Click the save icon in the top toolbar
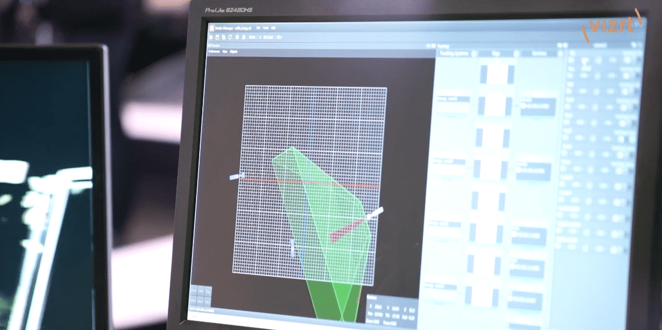662x330 pixels. point(217,37)
